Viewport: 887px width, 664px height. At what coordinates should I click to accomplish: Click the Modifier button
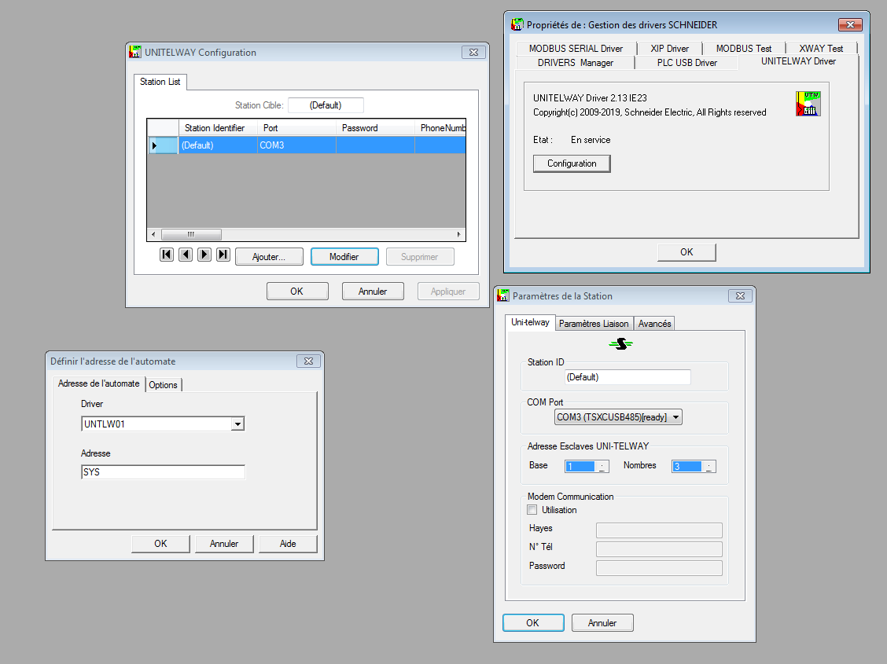[x=344, y=257]
